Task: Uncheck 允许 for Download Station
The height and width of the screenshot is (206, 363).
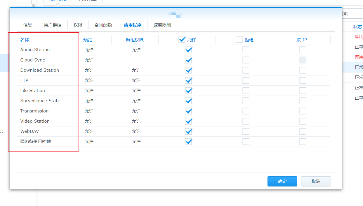Action: [189, 70]
